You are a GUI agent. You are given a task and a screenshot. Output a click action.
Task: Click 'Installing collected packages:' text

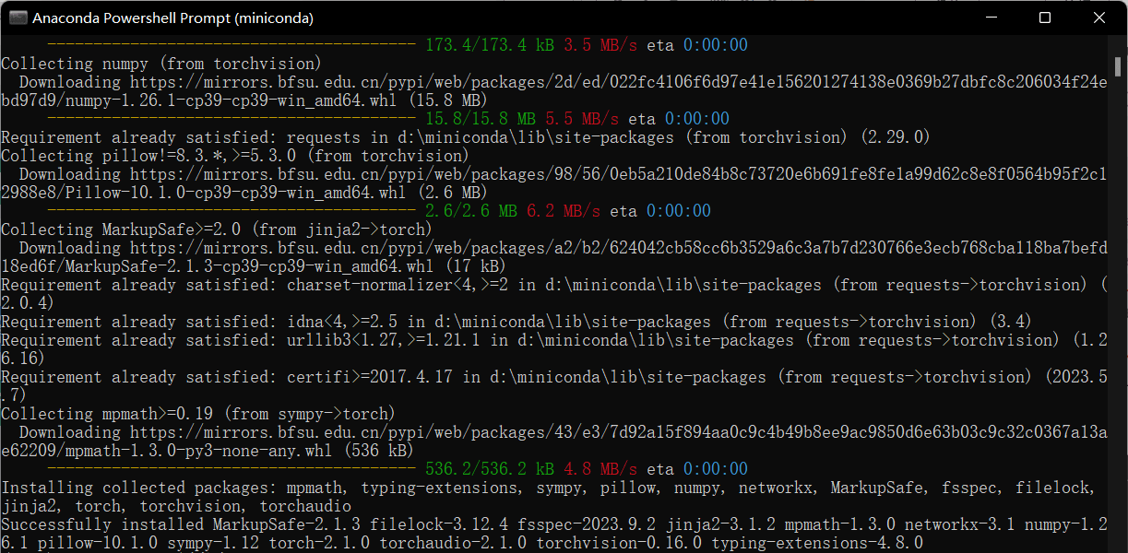point(138,488)
